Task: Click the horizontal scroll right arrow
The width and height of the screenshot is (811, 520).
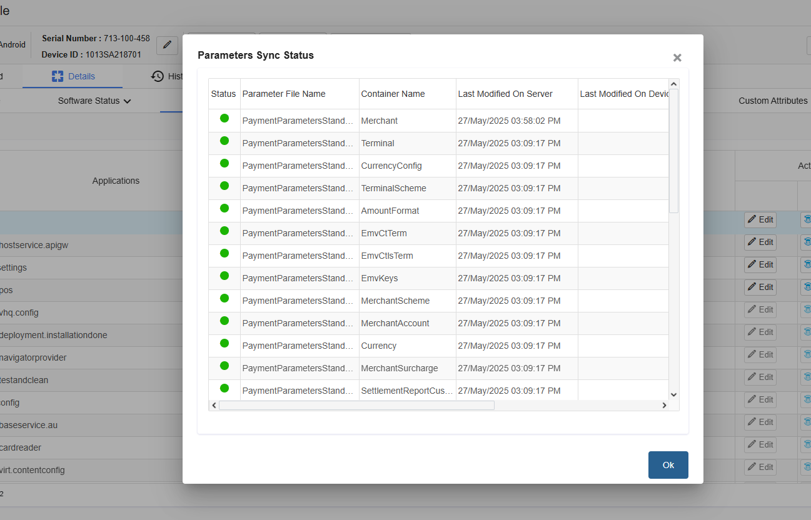Action: [x=664, y=405]
